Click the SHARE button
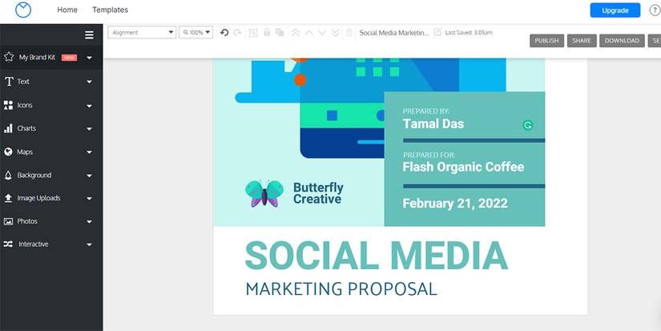Screen dimensions: 661x331 point(582,41)
